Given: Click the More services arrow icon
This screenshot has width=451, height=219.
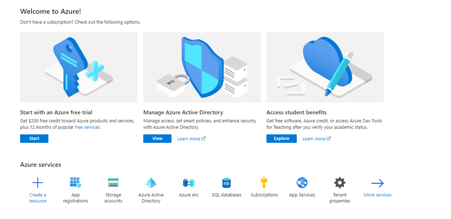Looking at the screenshot, I should [x=377, y=183].
